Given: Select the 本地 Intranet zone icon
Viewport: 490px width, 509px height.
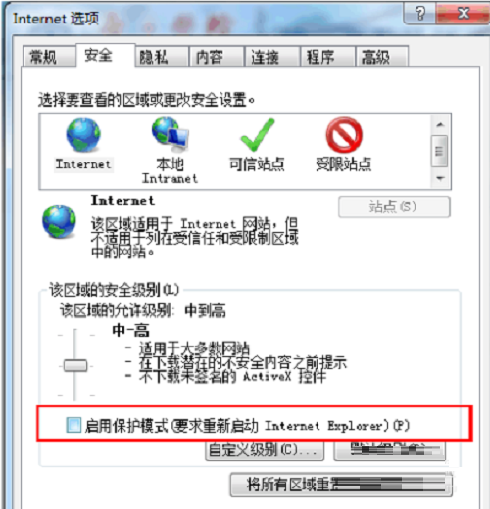Looking at the screenshot, I should [171, 135].
